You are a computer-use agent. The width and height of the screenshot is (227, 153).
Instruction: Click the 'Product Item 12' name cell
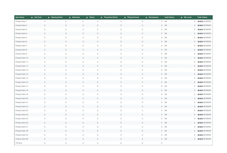pyautogui.click(x=22, y=66)
